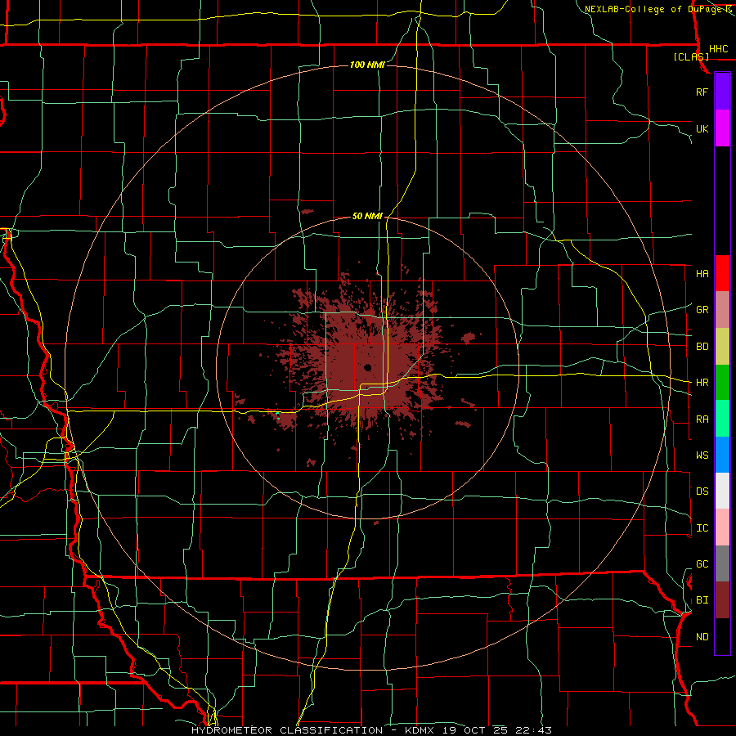
Task: Click the red HA color swatch
Action: pyautogui.click(x=722, y=273)
